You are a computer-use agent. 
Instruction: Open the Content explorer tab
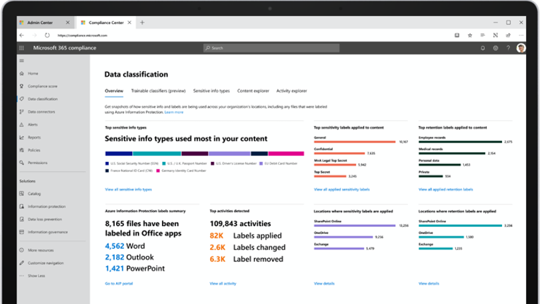(253, 91)
